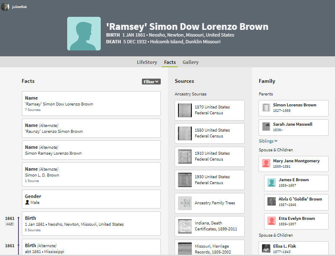Open the julieefisk username link
The image size is (335, 256).
(x=19, y=7)
